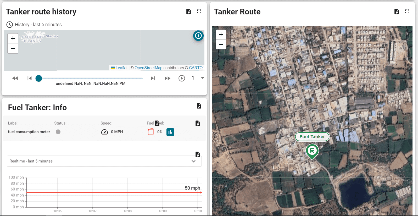Jump to start of route history

30,78
